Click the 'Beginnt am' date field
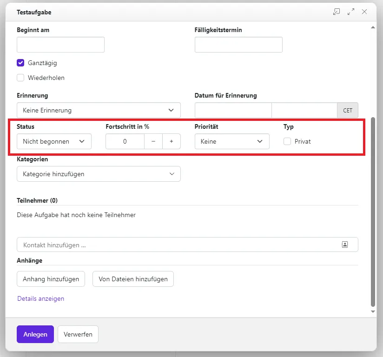The width and height of the screenshot is (383, 357). click(x=60, y=45)
